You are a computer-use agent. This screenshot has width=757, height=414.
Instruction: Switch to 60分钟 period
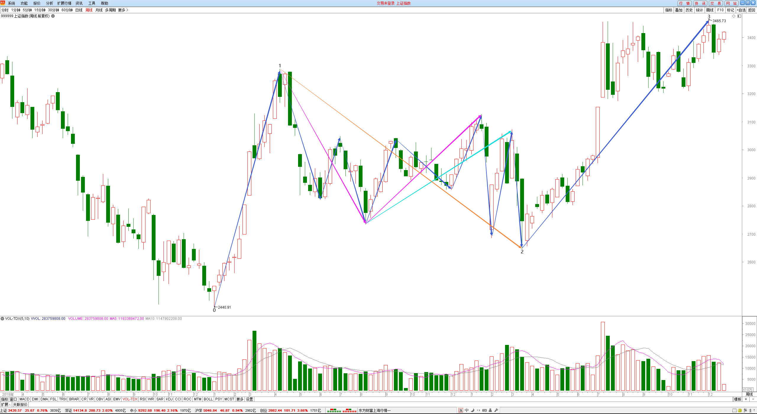pyautogui.click(x=67, y=10)
